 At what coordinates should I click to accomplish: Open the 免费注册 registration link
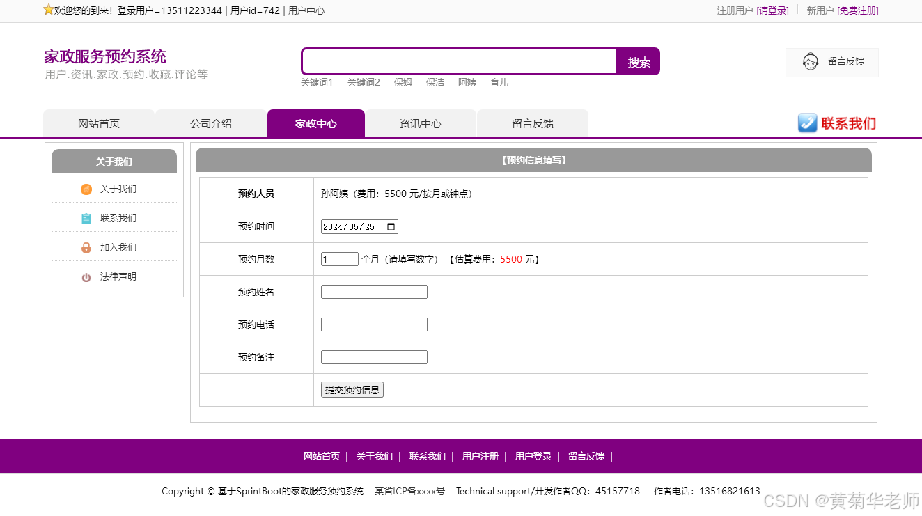(857, 10)
